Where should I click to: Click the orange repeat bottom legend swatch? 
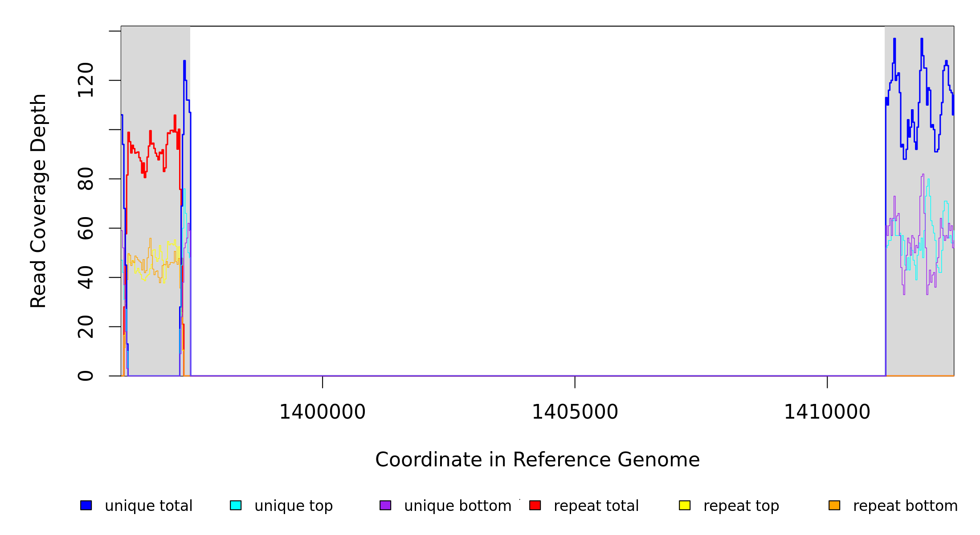834,505
